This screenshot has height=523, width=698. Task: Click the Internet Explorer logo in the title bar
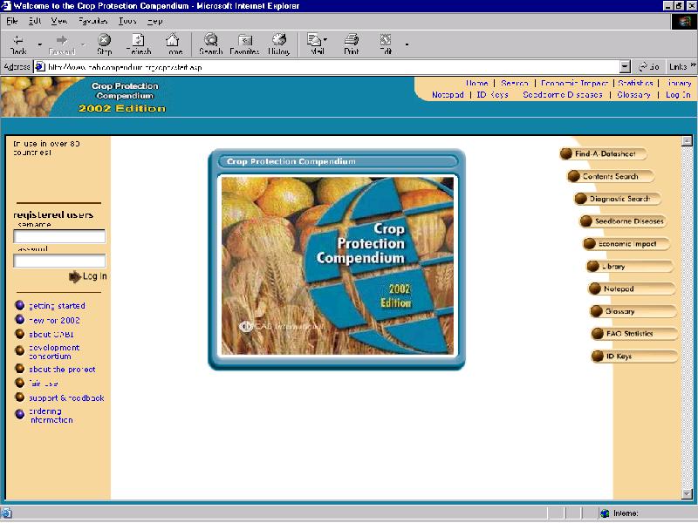point(6,6)
